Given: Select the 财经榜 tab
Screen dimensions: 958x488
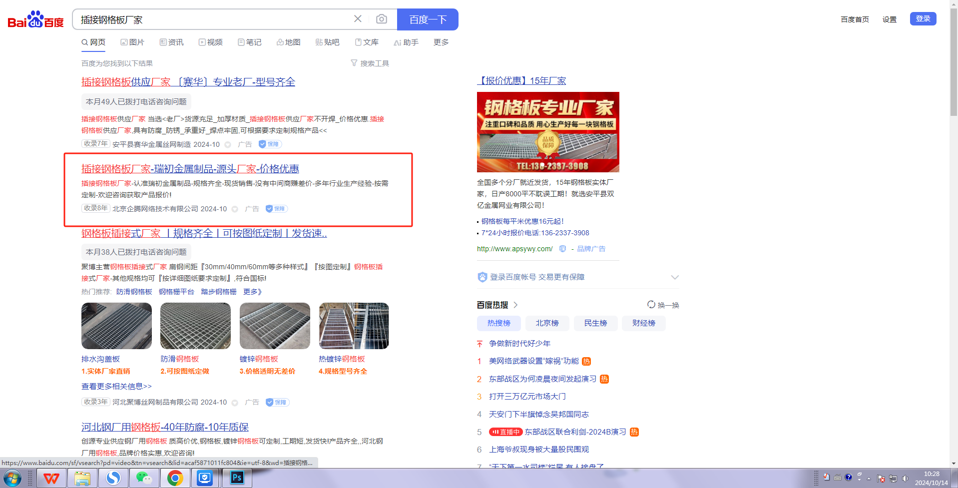Looking at the screenshot, I should click(x=644, y=323).
